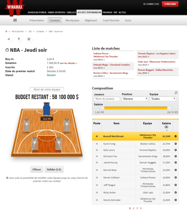187x213 pixels.
Task: Click the Winamax logo
Action: point(15,7)
